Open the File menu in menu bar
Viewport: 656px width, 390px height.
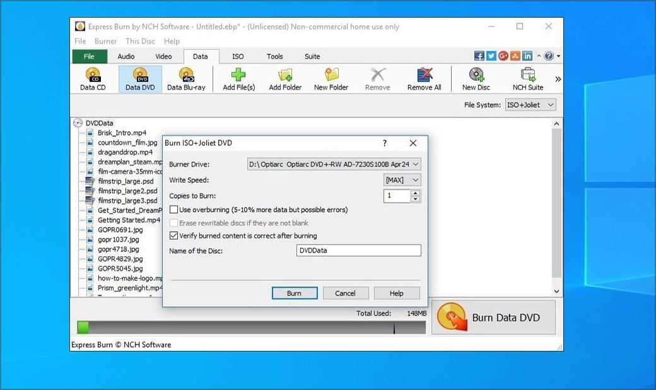tap(80, 41)
